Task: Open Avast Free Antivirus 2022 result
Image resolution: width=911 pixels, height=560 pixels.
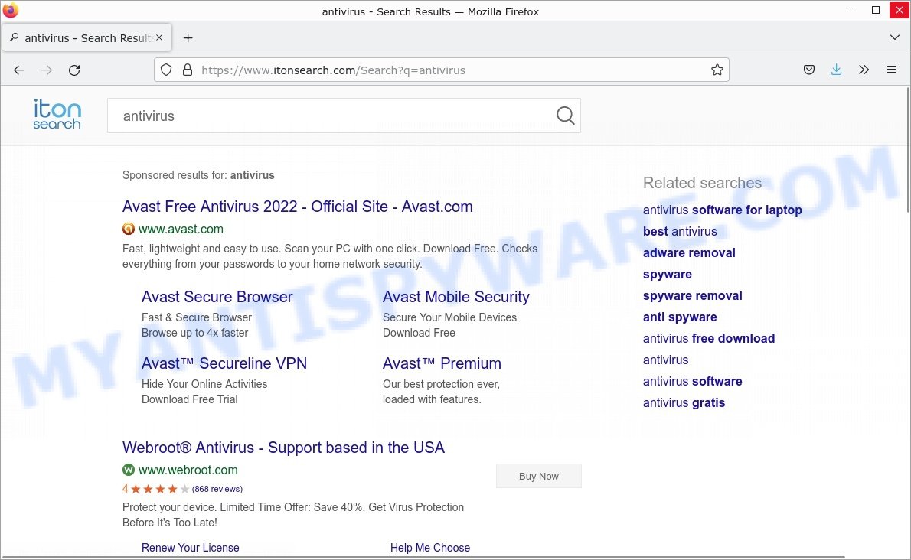Action: 298,207
